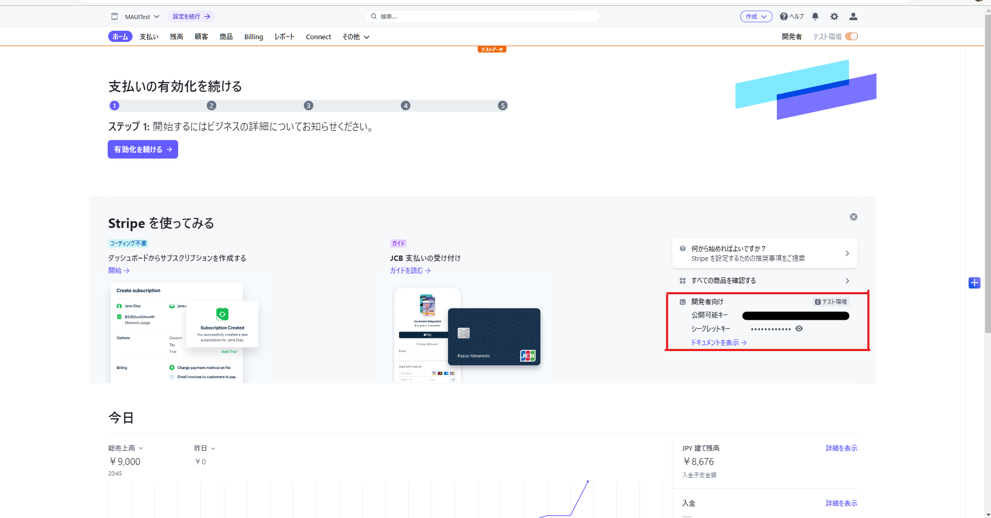Open the settings gear
991x518 pixels.
coord(835,16)
